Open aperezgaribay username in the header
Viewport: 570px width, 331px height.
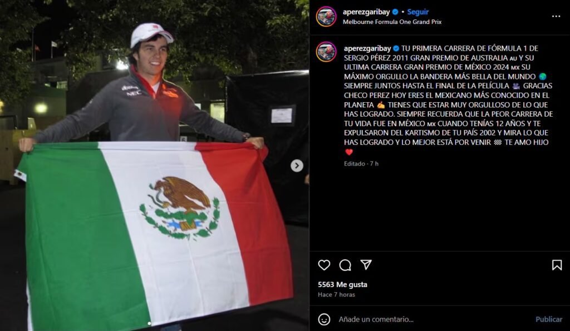pyautogui.click(x=366, y=12)
